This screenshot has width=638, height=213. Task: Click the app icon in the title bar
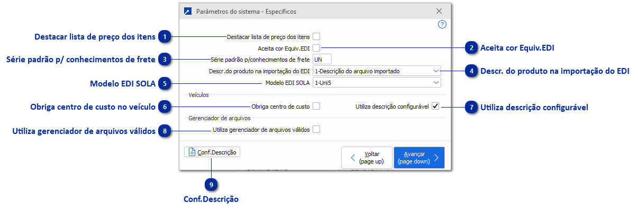(187, 11)
